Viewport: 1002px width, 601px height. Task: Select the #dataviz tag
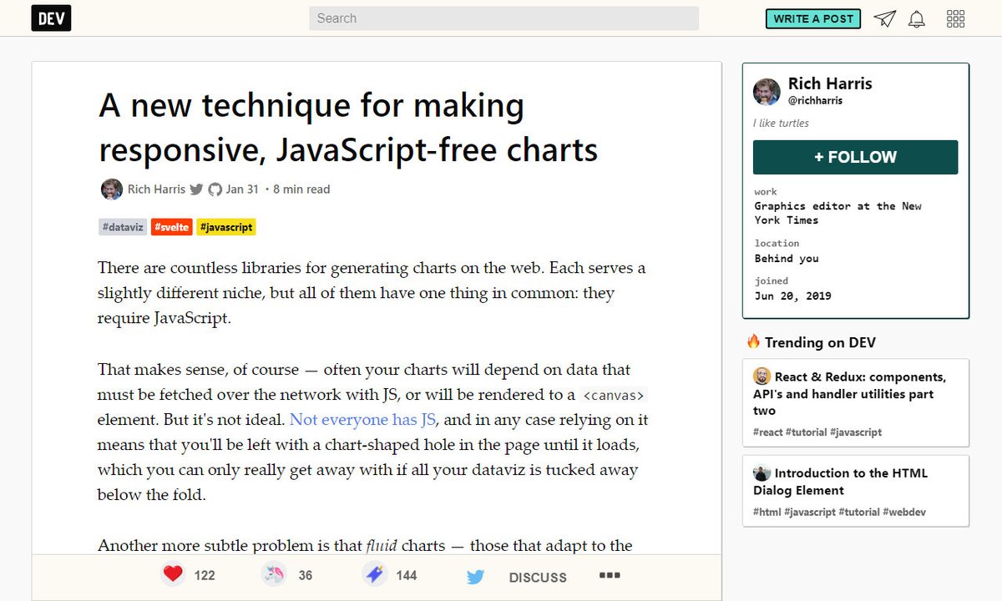click(123, 227)
